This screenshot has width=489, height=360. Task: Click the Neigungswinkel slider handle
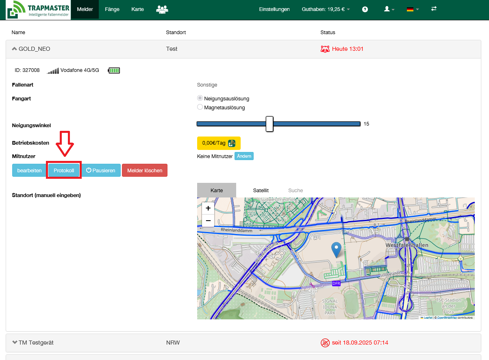(x=269, y=124)
